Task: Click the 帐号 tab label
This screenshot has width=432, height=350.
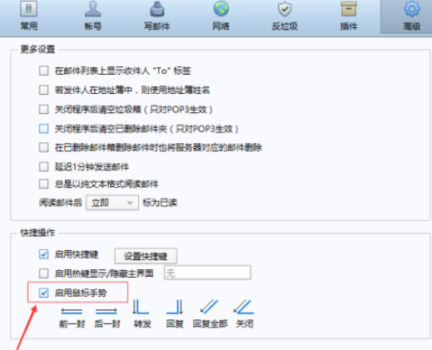Action: (93, 27)
